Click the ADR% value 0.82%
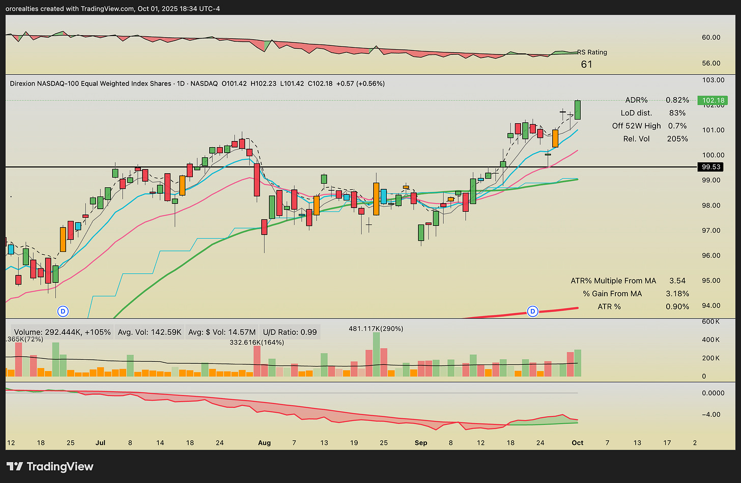This screenshot has width=741, height=483. pos(677,100)
